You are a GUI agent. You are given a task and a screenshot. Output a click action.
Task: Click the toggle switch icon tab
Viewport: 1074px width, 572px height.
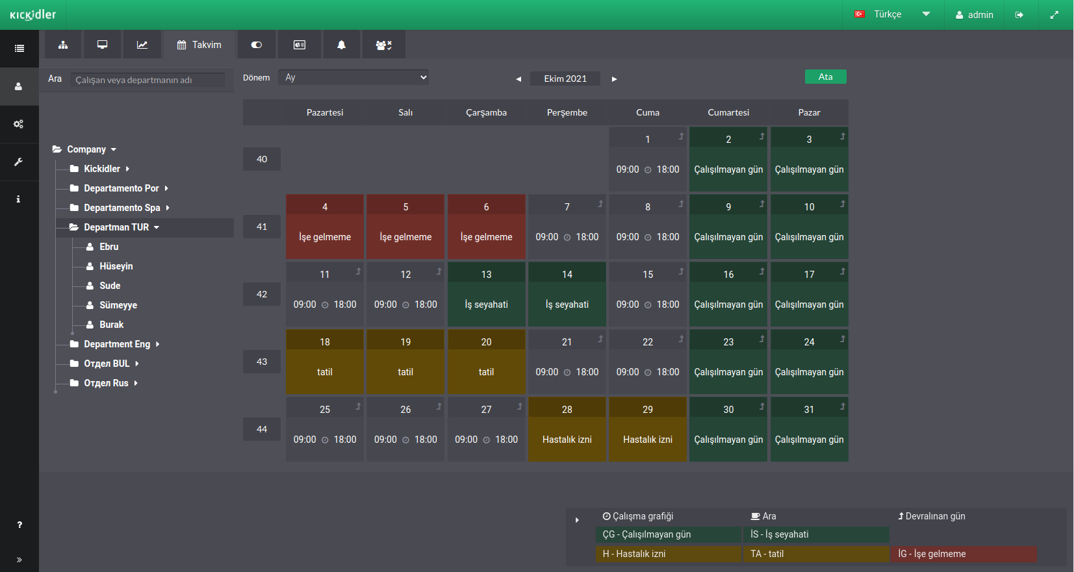[257, 45]
